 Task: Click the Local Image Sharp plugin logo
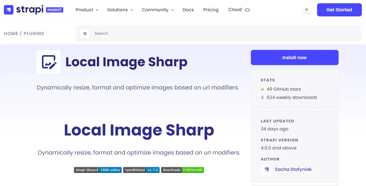(49, 62)
